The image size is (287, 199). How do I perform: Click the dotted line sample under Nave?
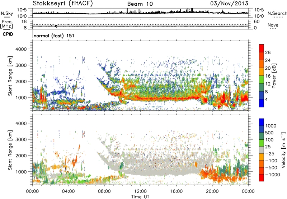273,29
